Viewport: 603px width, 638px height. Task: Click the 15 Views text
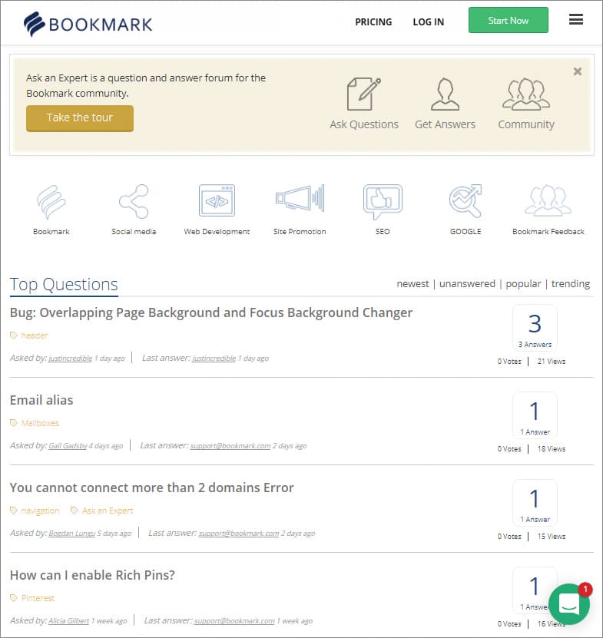coord(552,537)
